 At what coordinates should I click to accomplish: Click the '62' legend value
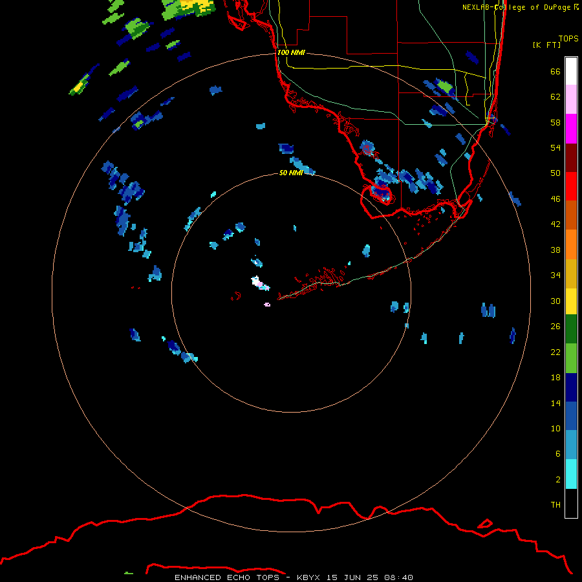(x=555, y=97)
